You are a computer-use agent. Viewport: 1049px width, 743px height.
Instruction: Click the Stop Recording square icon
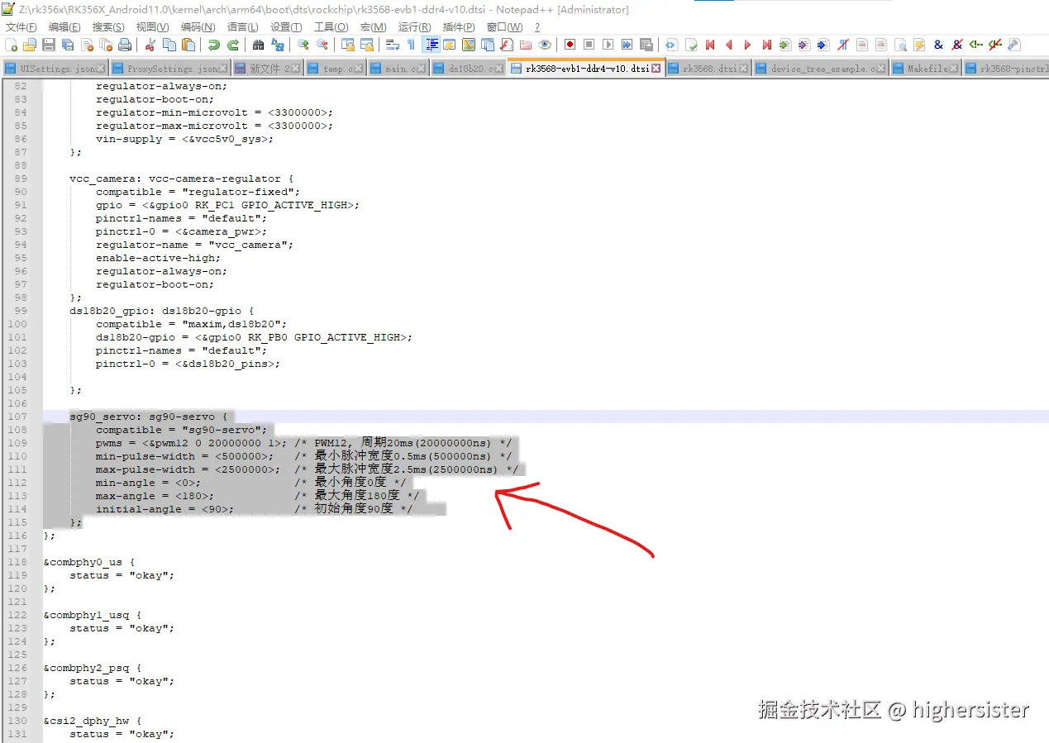click(589, 45)
